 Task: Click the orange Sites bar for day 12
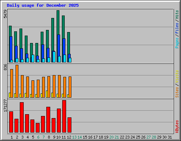coord(70,87)
